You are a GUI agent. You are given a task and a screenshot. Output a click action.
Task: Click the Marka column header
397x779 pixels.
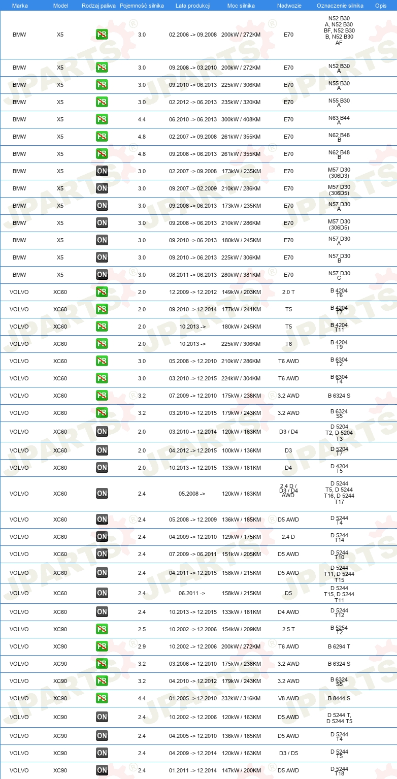(20, 6)
